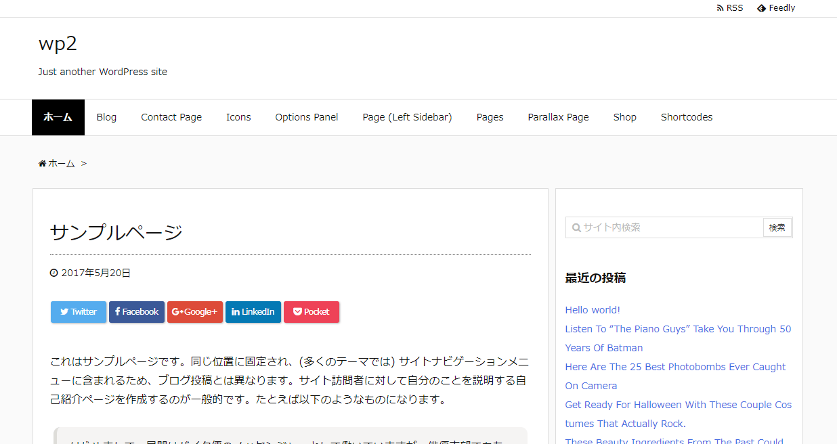Open the Blog menu item

point(106,117)
